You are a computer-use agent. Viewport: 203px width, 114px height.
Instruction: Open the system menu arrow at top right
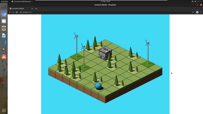coord(201,1)
